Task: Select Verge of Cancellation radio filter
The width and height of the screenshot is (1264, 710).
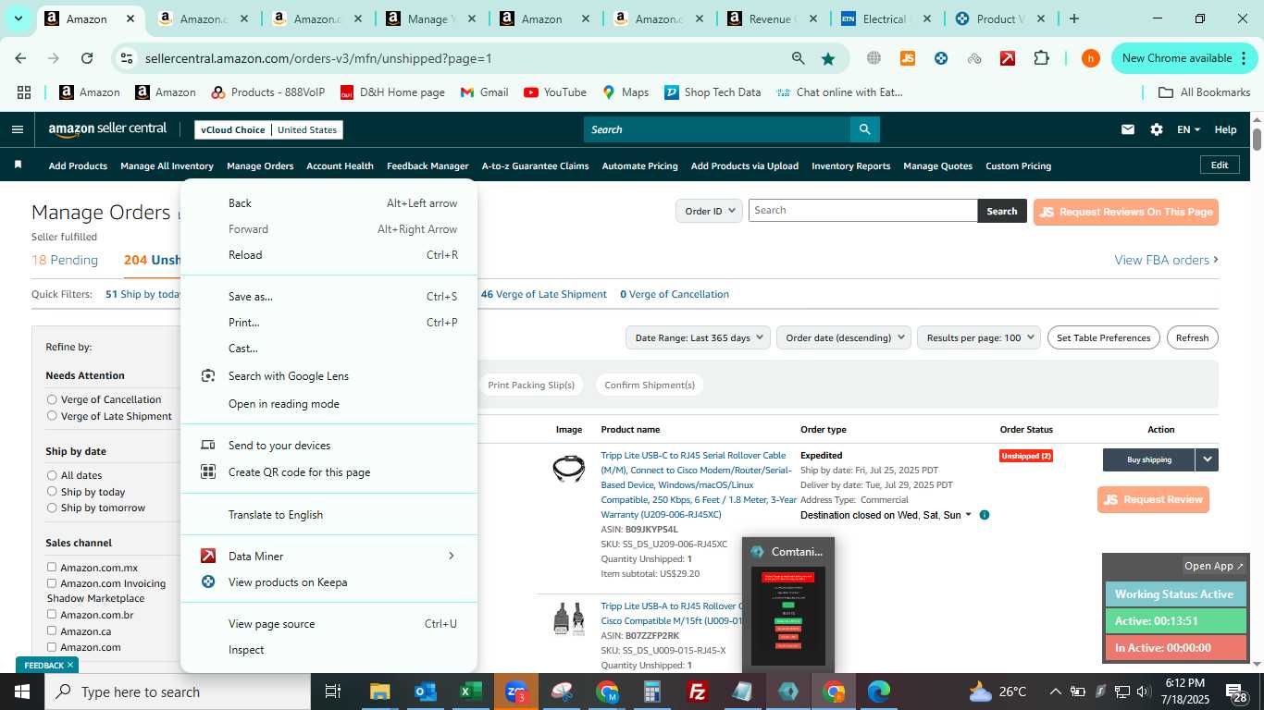Action: pos(52,399)
